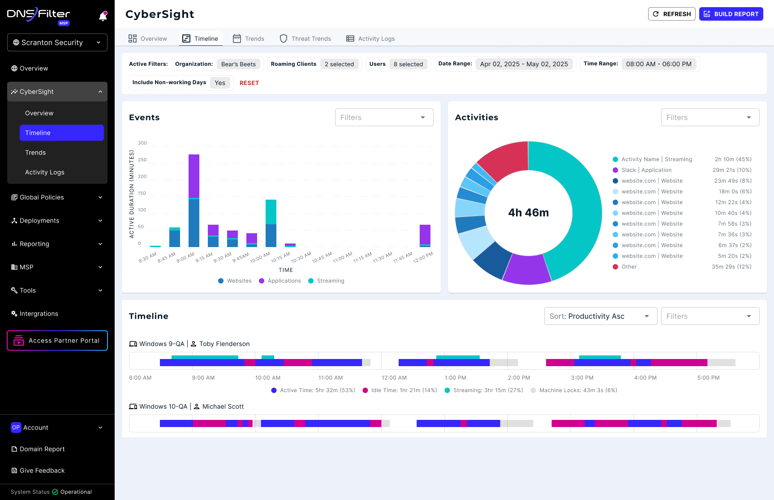
Task: Toggle the Streaming legend in Events chart
Action: 326,281
